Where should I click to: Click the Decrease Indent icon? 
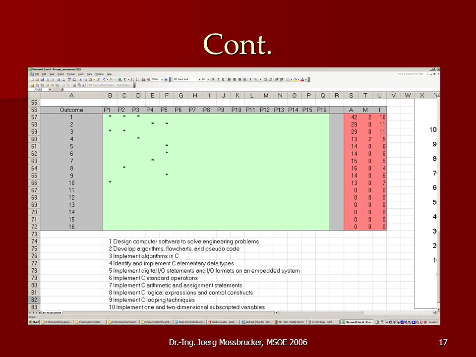[277, 79]
